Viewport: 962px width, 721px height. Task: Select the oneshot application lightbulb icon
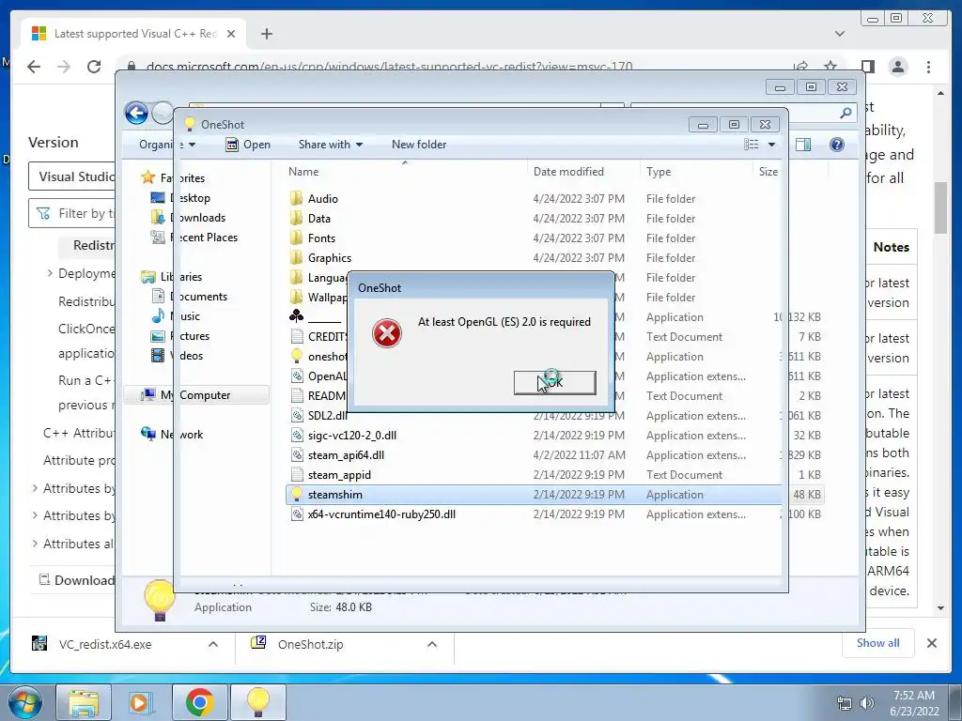tap(297, 356)
